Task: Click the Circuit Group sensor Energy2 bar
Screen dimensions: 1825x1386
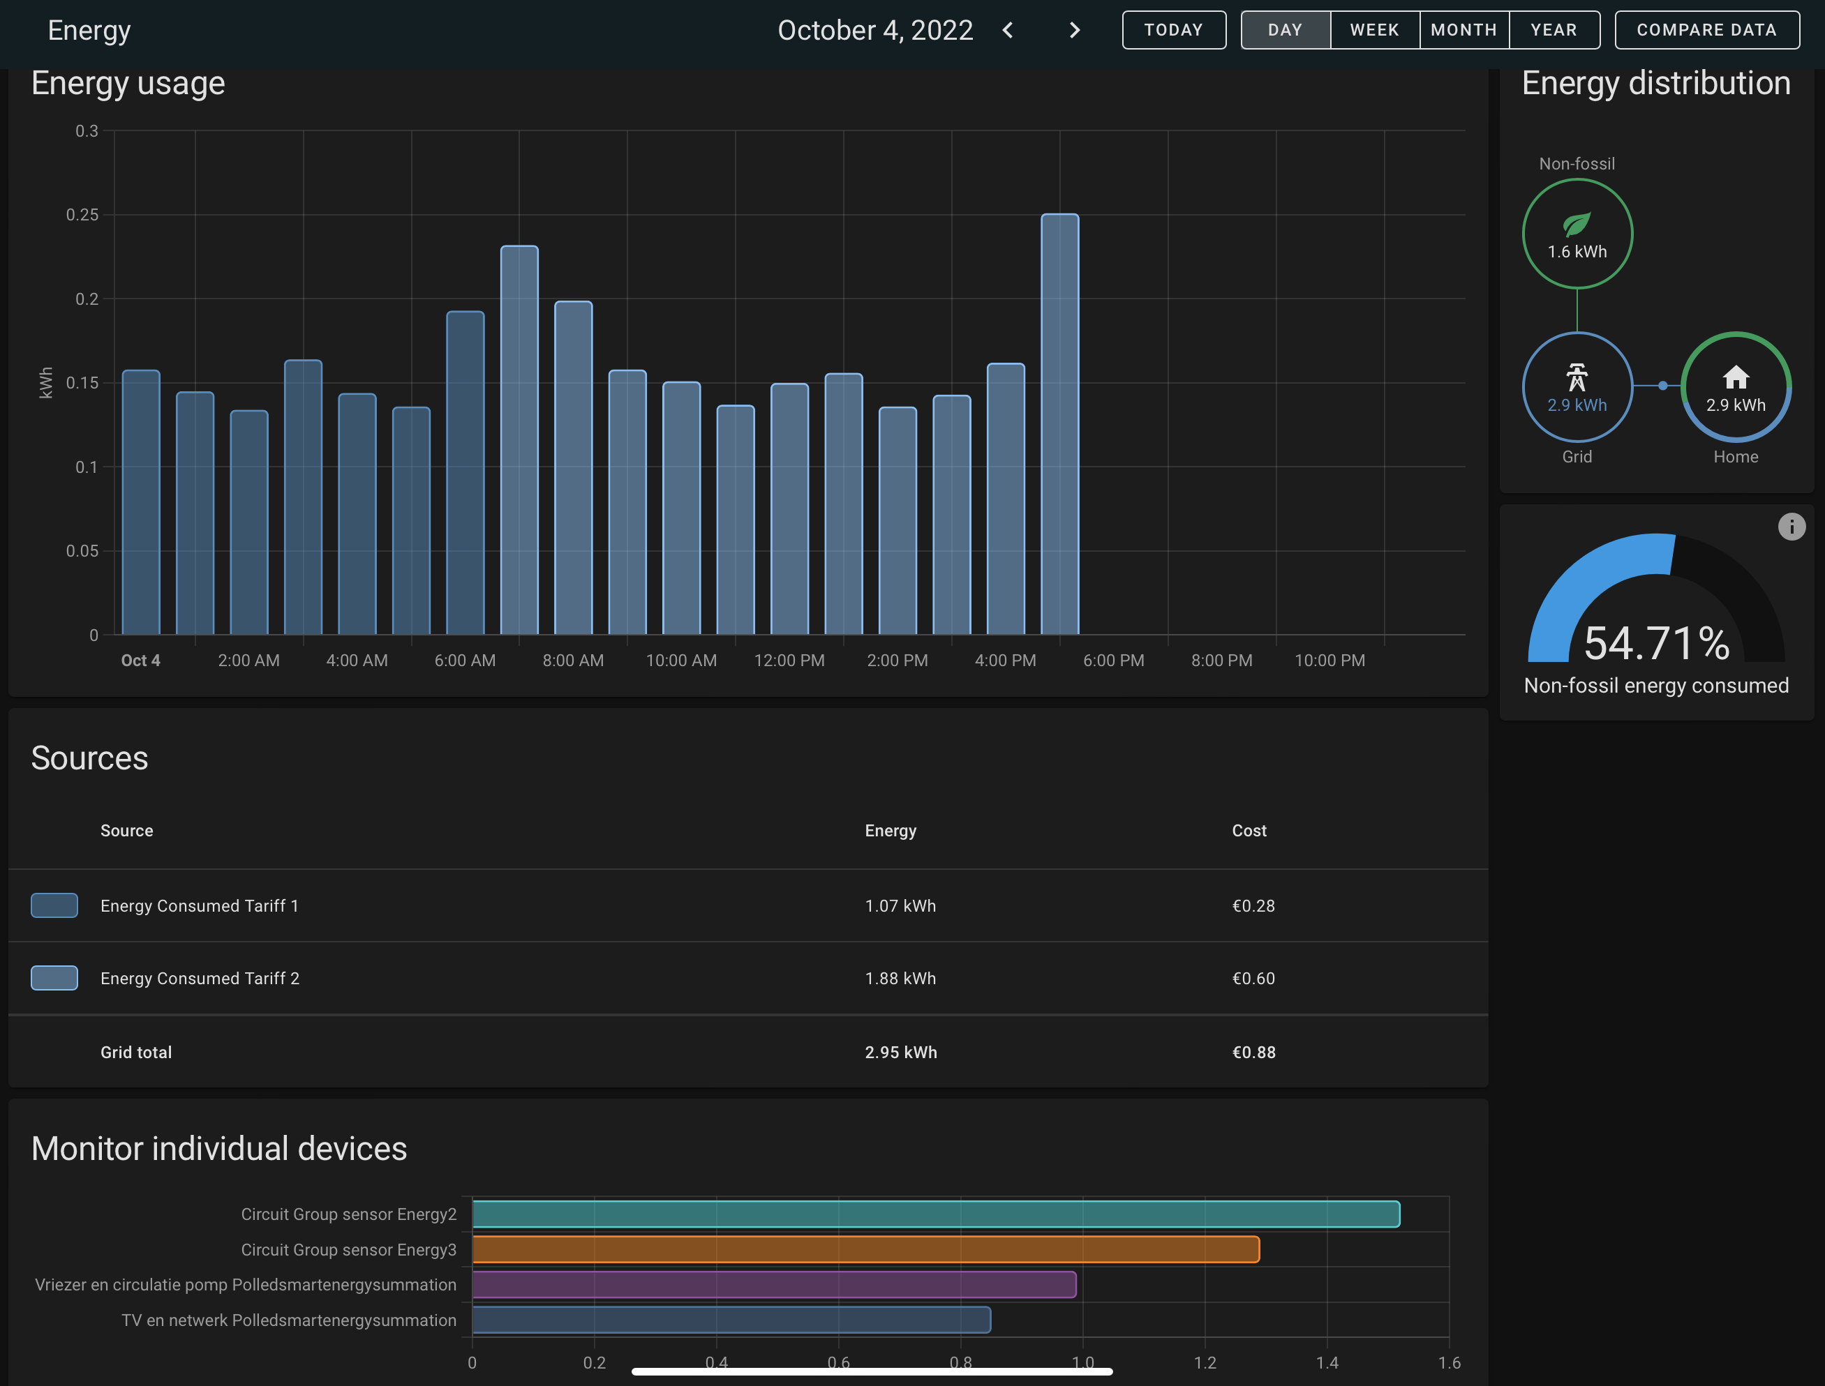Action: 935,1214
